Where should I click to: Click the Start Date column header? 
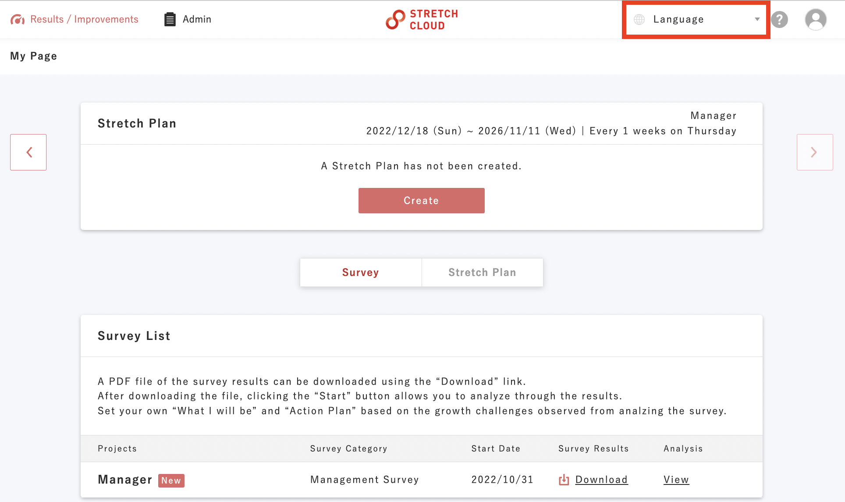point(496,449)
